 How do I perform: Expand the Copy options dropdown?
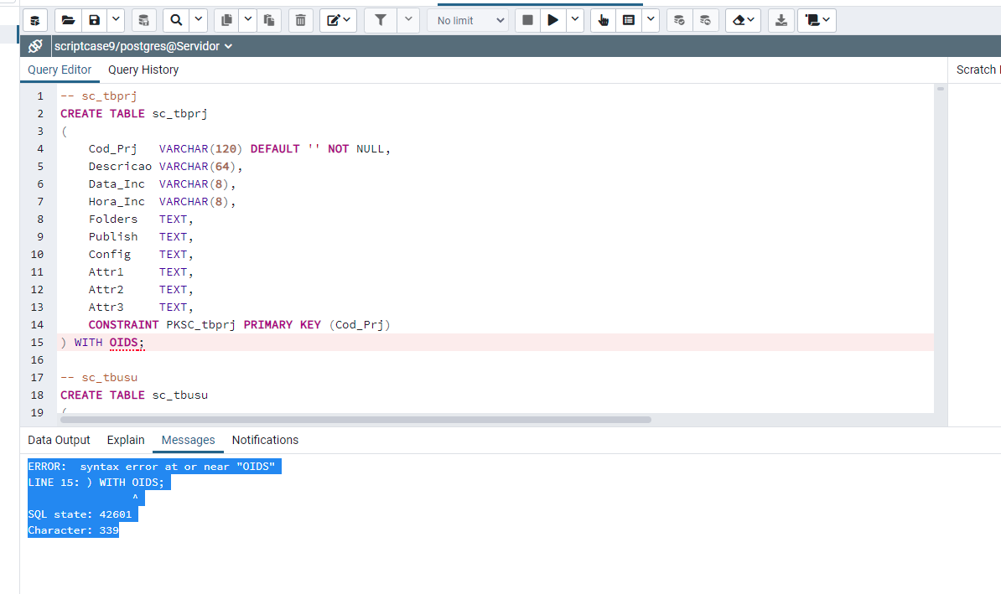247,20
